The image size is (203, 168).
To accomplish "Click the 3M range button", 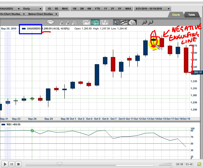I will click(82, 9).
